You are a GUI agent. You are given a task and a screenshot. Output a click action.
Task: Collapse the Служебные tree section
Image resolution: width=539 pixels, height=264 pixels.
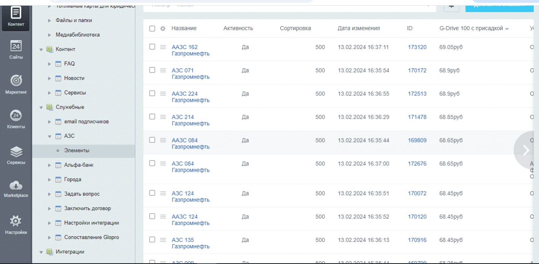pos(41,107)
